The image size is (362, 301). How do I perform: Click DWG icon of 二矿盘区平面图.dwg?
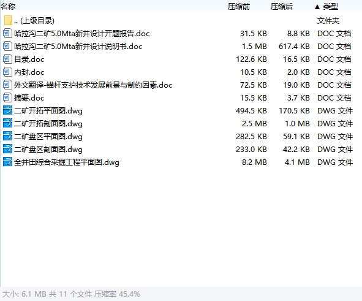pyautogui.click(x=7, y=136)
